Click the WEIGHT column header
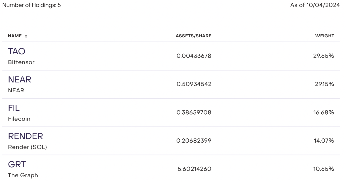 [x=324, y=36]
